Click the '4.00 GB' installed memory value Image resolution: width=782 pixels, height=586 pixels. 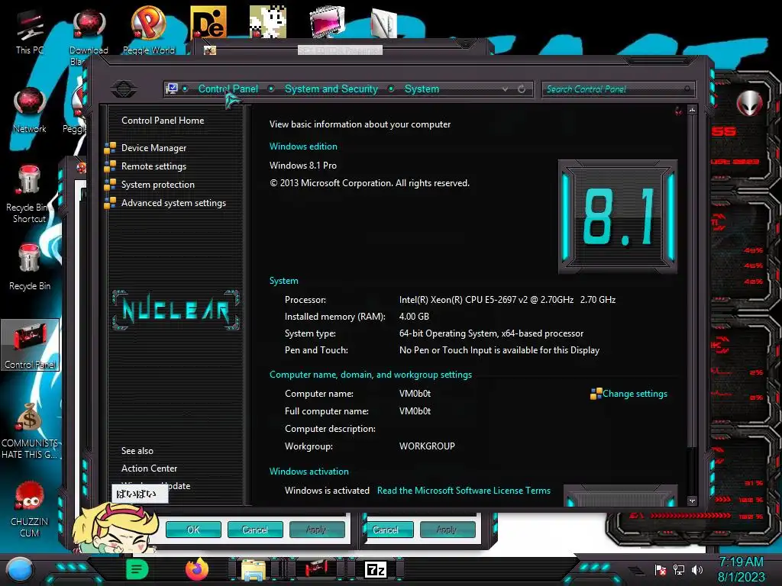click(414, 317)
